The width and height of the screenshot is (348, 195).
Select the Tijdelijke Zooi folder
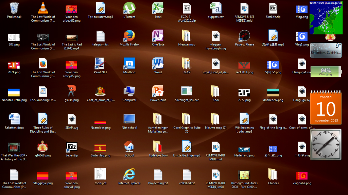[x=158, y=147]
